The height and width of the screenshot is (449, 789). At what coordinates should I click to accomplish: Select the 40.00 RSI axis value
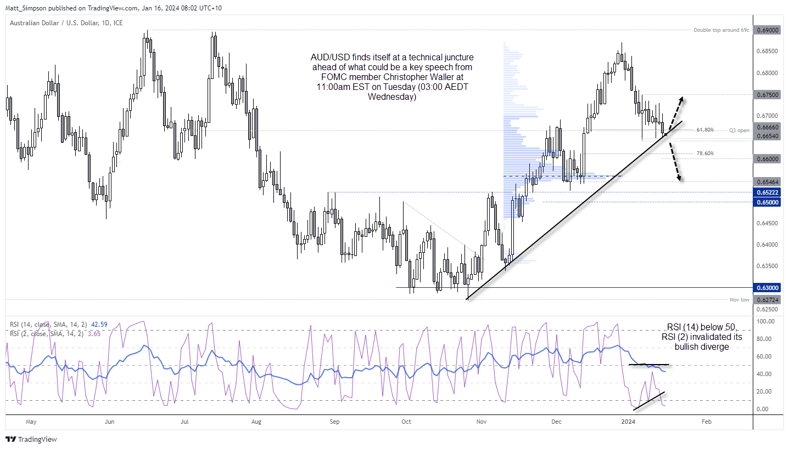[765, 374]
